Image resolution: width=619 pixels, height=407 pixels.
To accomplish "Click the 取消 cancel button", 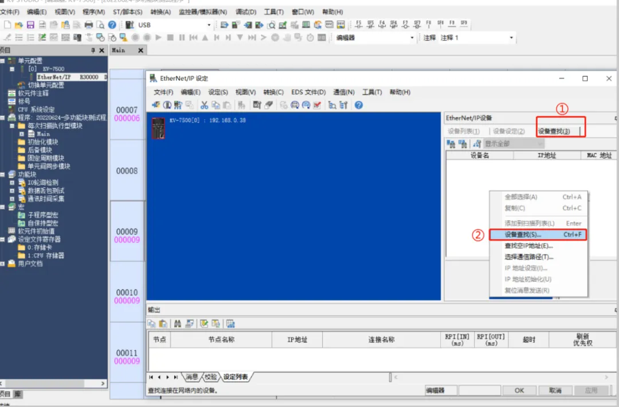I will point(555,390).
